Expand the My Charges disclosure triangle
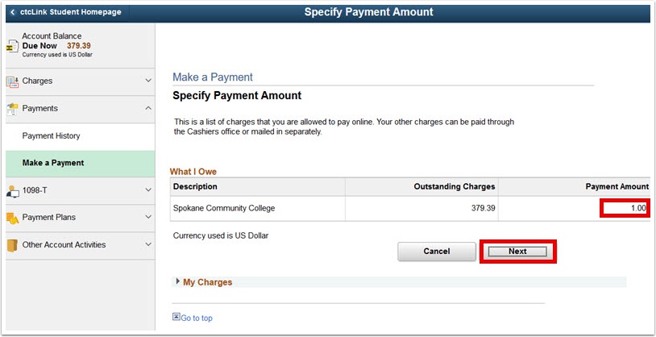 pyautogui.click(x=177, y=282)
